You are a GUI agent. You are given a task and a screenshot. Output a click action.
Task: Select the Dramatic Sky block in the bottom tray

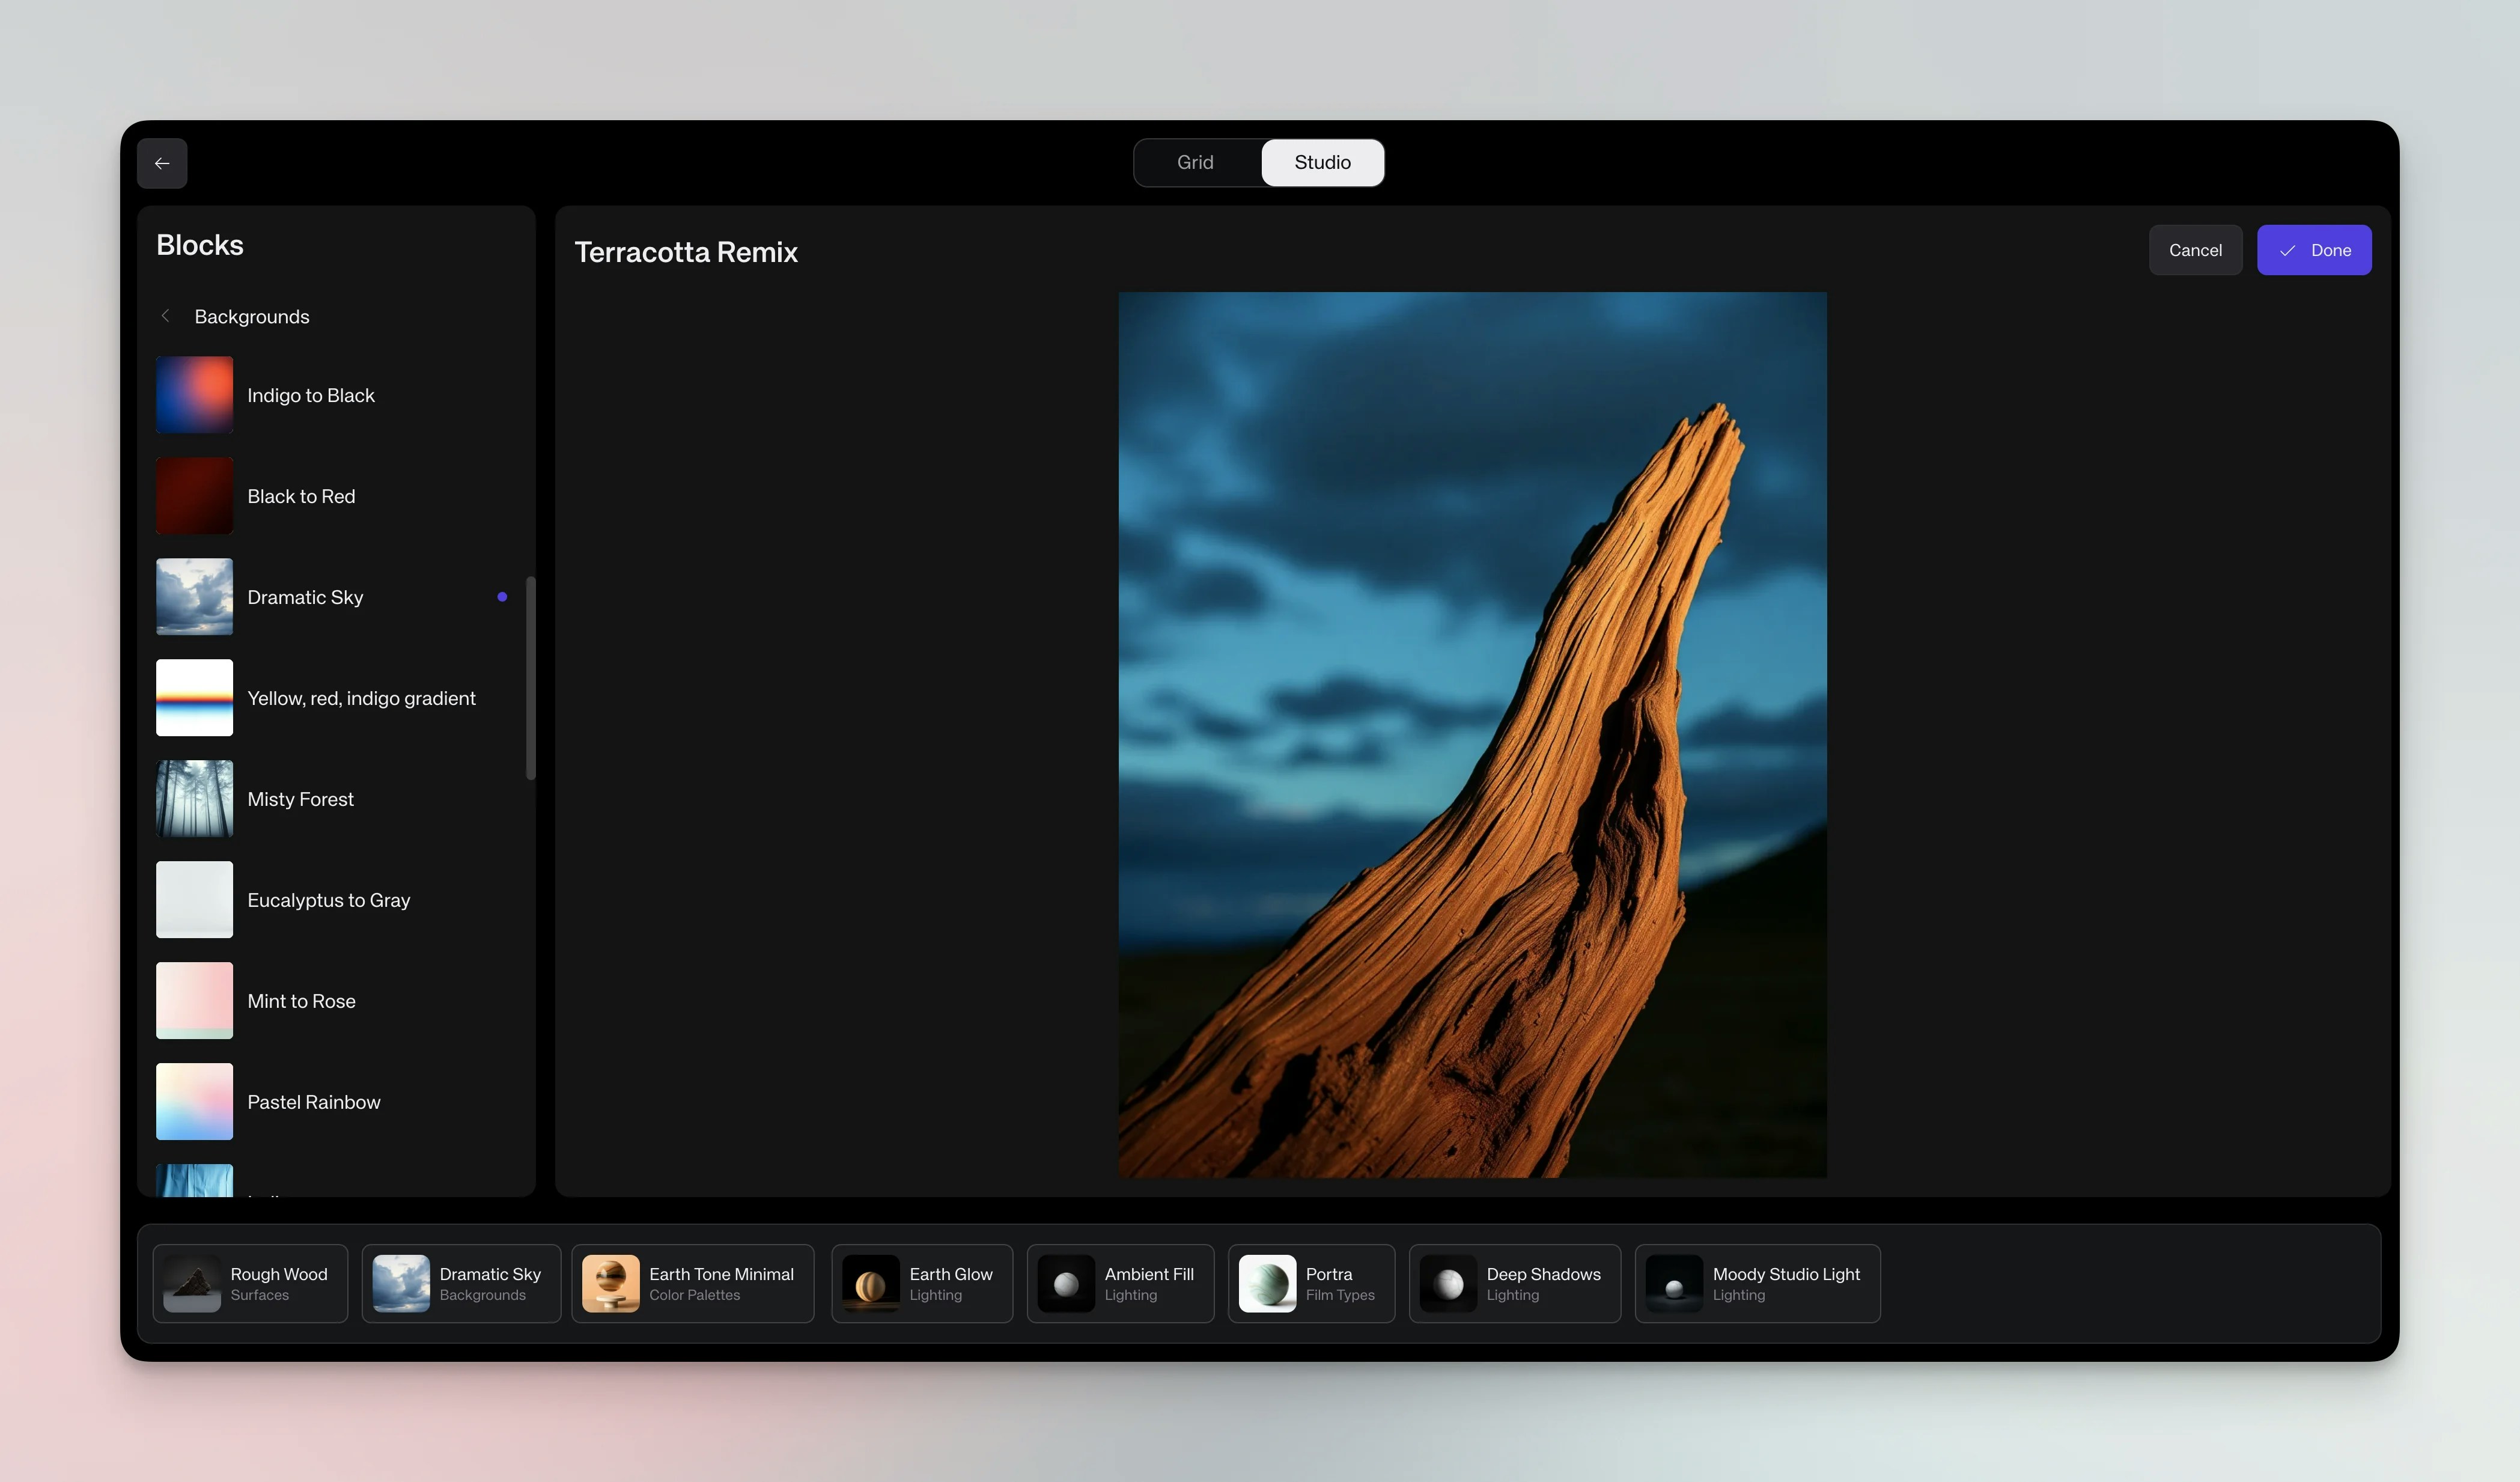[x=461, y=1283]
